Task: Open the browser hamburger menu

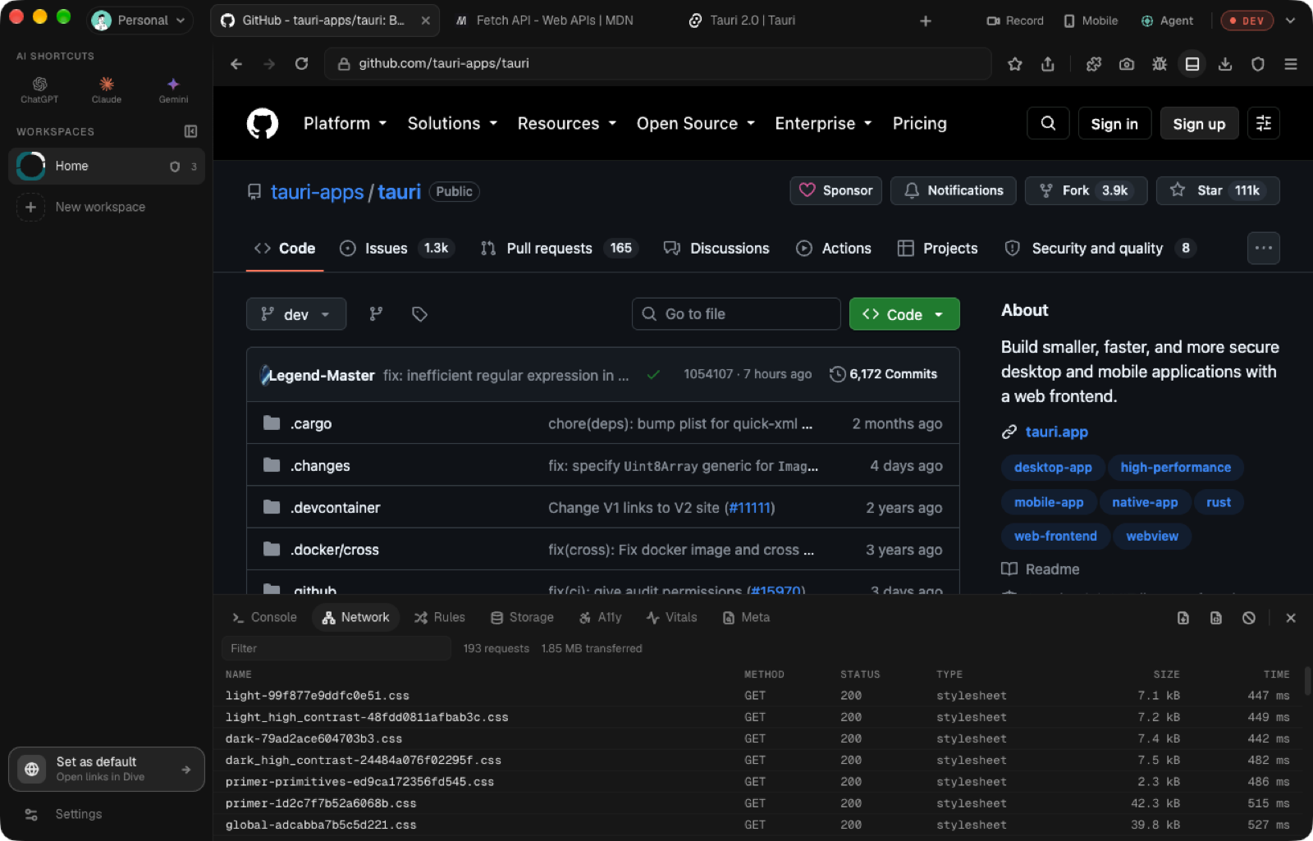Action: pos(1291,64)
